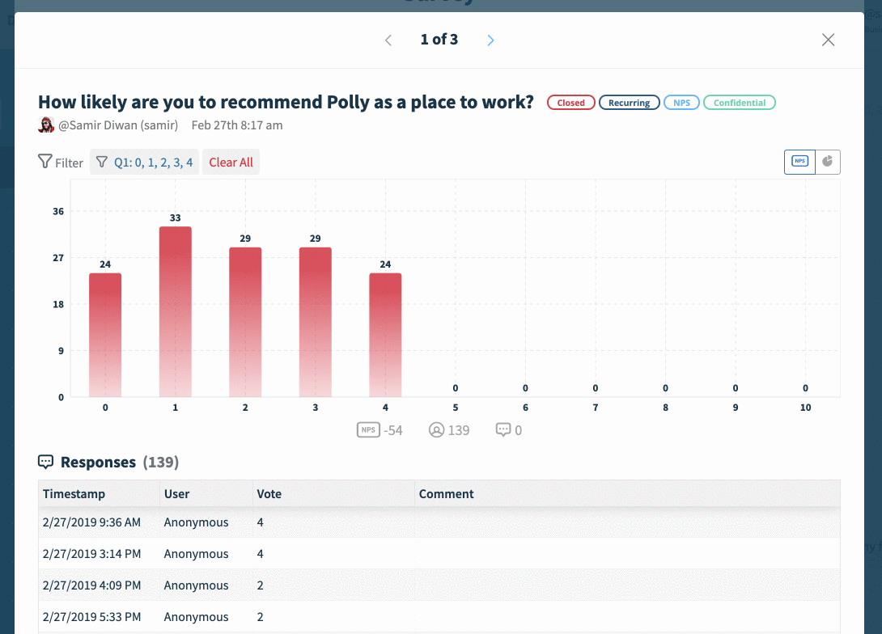
Task: Select the bar for score 2
Action: coord(245,322)
